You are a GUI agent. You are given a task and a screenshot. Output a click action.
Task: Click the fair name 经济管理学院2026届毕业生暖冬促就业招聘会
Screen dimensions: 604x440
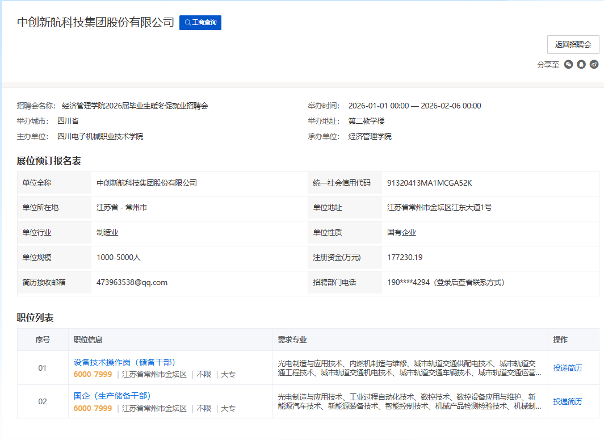(135, 106)
